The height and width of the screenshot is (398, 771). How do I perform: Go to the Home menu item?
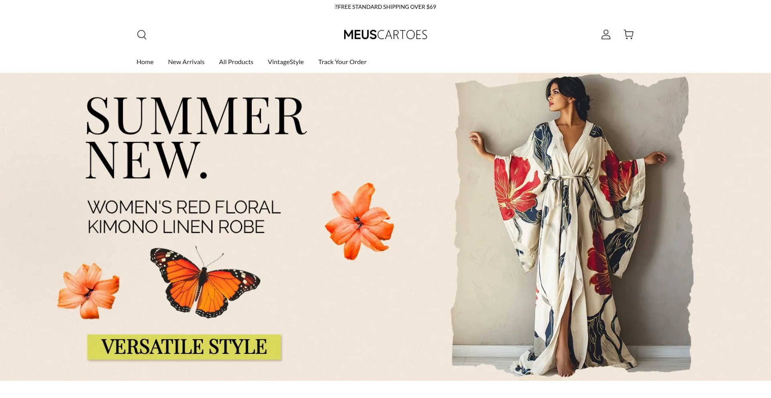pos(145,62)
